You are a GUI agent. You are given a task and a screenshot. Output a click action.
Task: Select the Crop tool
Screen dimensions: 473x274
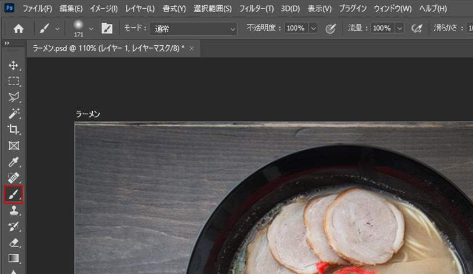click(x=13, y=130)
